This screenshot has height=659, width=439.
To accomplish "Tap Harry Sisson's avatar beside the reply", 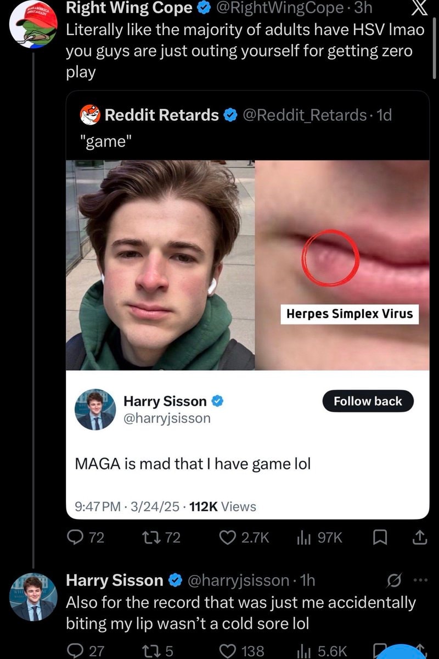I will [x=33, y=597].
